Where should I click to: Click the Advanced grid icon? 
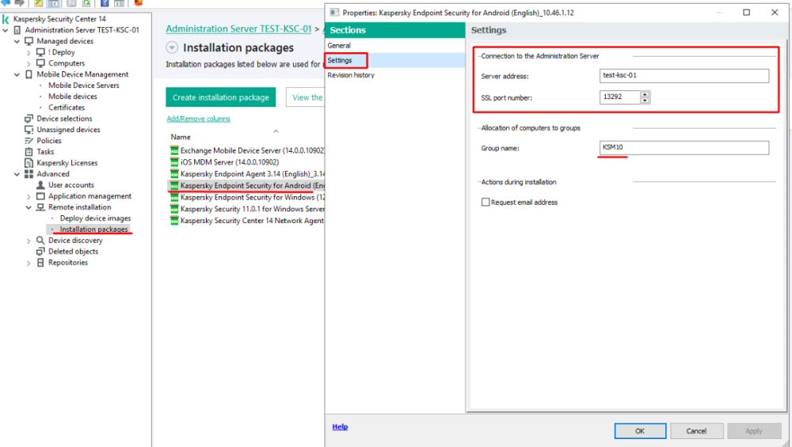click(x=29, y=174)
